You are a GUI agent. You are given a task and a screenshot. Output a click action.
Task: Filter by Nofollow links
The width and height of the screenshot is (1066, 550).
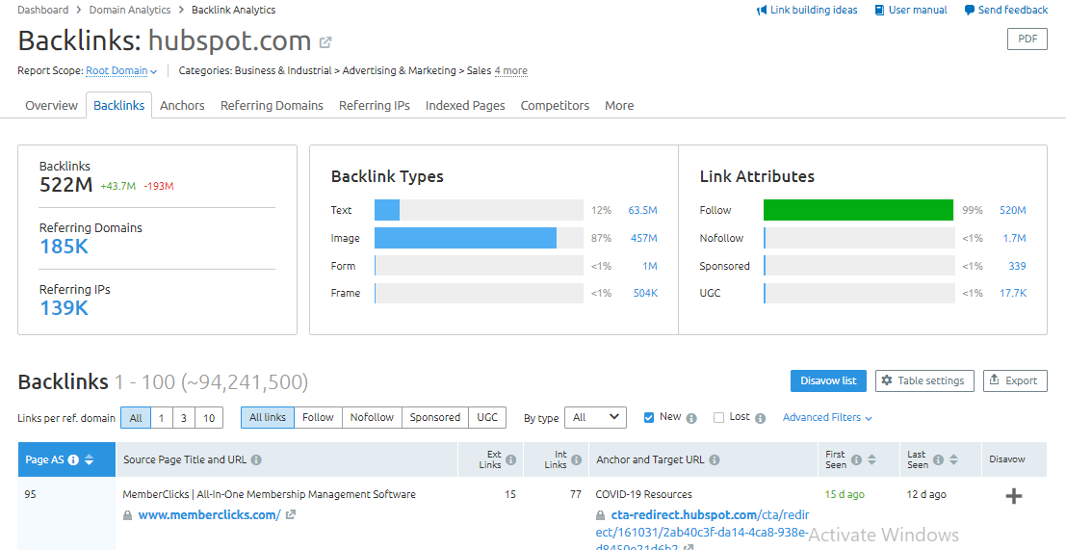tap(372, 417)
